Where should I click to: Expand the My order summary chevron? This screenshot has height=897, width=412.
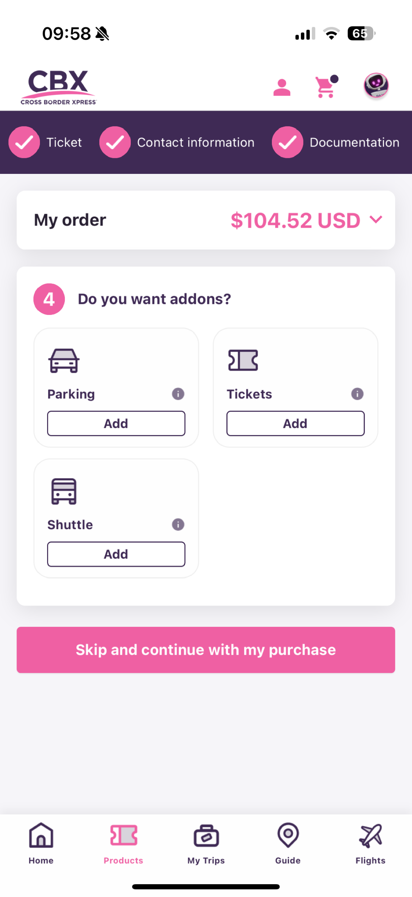(x=376, y=219)
